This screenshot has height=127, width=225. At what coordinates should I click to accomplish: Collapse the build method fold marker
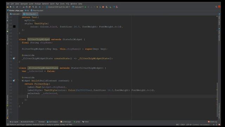tap(18, 81)
